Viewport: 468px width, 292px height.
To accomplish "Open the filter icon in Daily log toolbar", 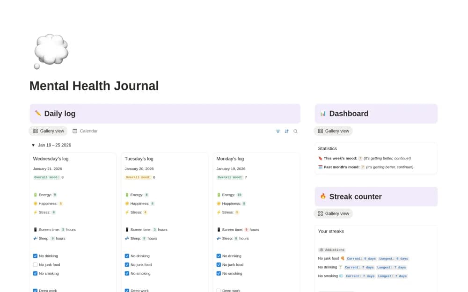I will (278, 131).
